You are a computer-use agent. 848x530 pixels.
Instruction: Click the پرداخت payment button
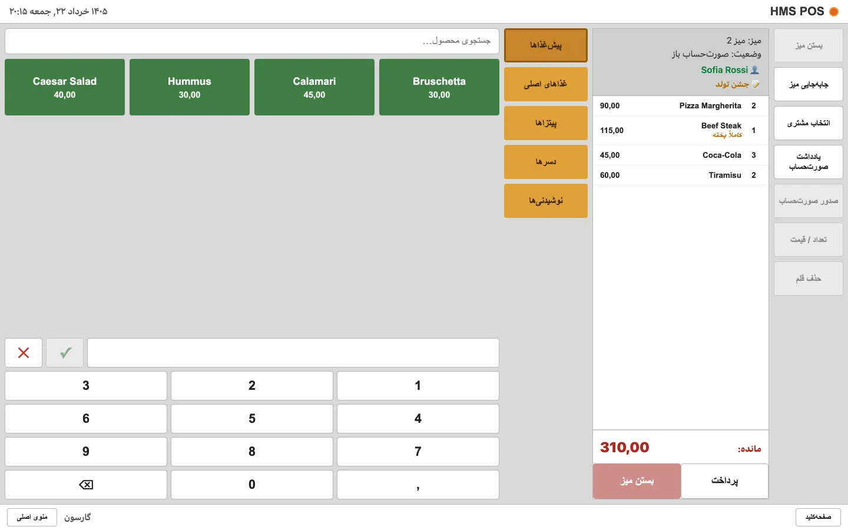724,481
